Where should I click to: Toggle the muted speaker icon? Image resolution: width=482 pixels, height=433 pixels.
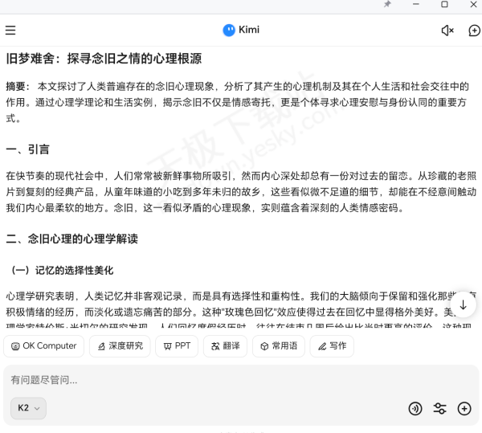(x=447, y=31)
